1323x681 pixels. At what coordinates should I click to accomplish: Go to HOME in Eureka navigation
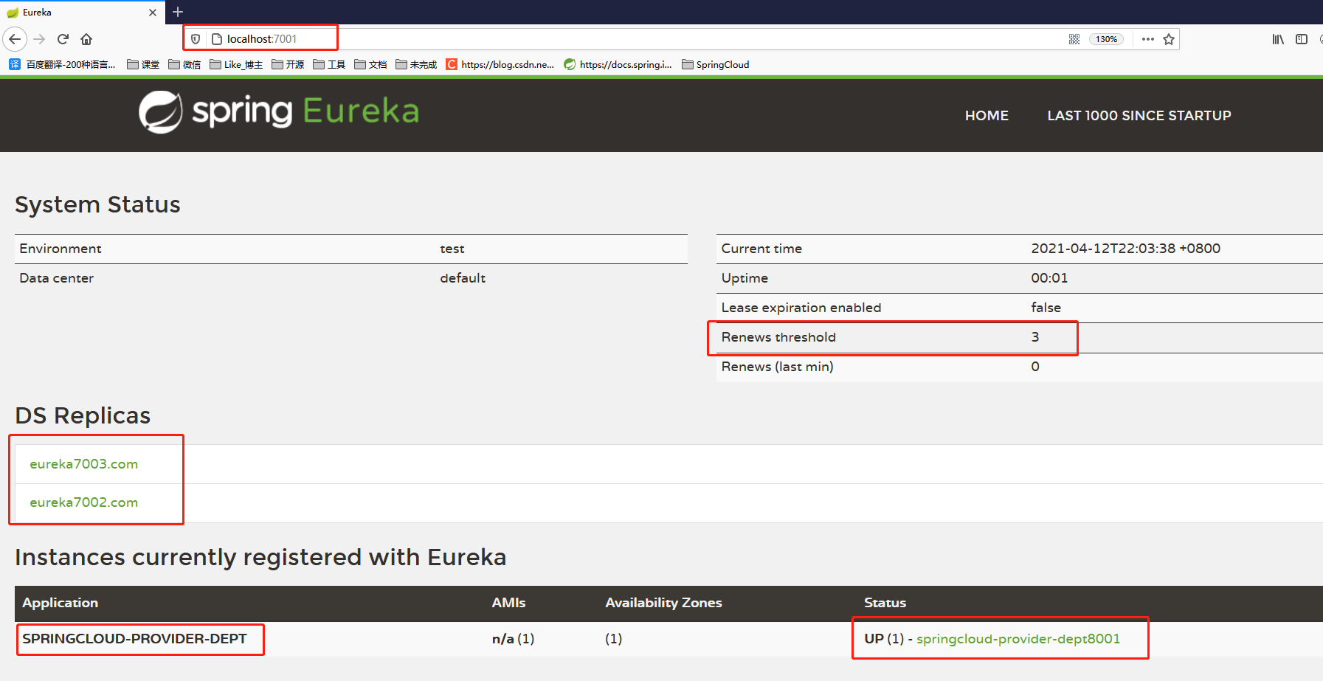click(987, 116)
